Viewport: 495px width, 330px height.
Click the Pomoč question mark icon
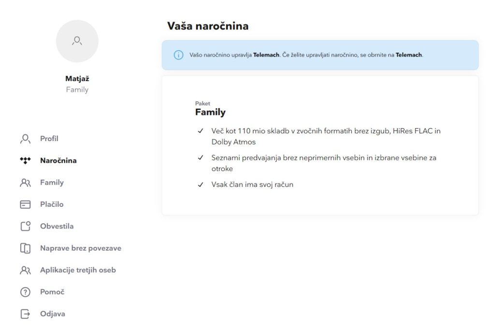pyautogui.click(x=25, y=292)
